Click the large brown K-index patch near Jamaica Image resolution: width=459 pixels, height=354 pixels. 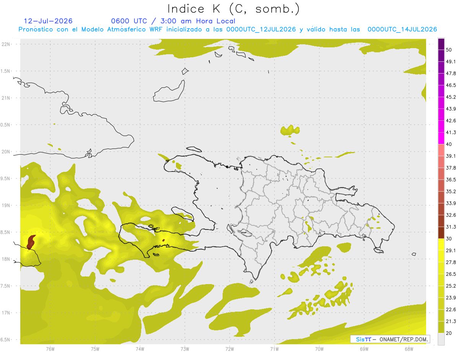coord(31,242)
